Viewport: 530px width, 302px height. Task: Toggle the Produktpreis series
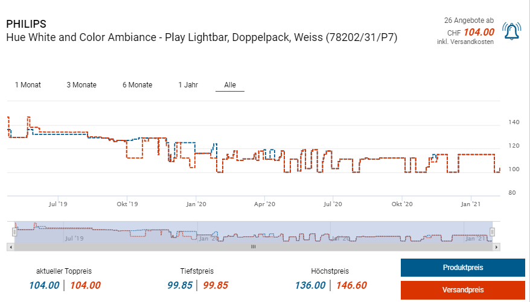coord(462,268)
